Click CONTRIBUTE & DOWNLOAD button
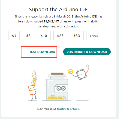The width and height of the screenshot is (119, 119). [x=87, y=52]
